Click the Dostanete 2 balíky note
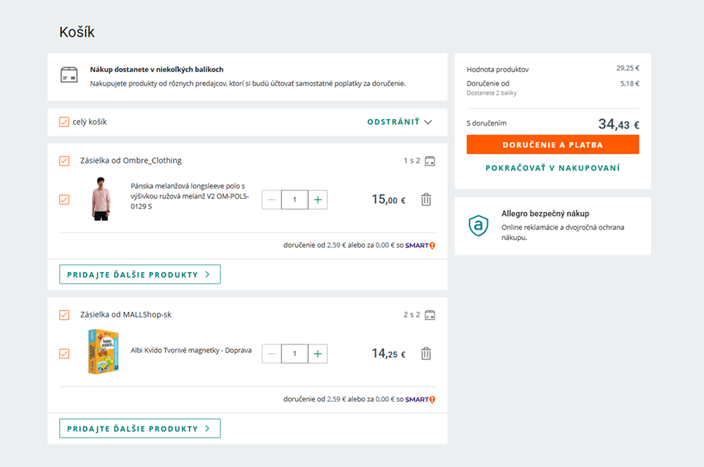This screenshot has width=704, height=467. pyautogui.click(x=492, y=93)
